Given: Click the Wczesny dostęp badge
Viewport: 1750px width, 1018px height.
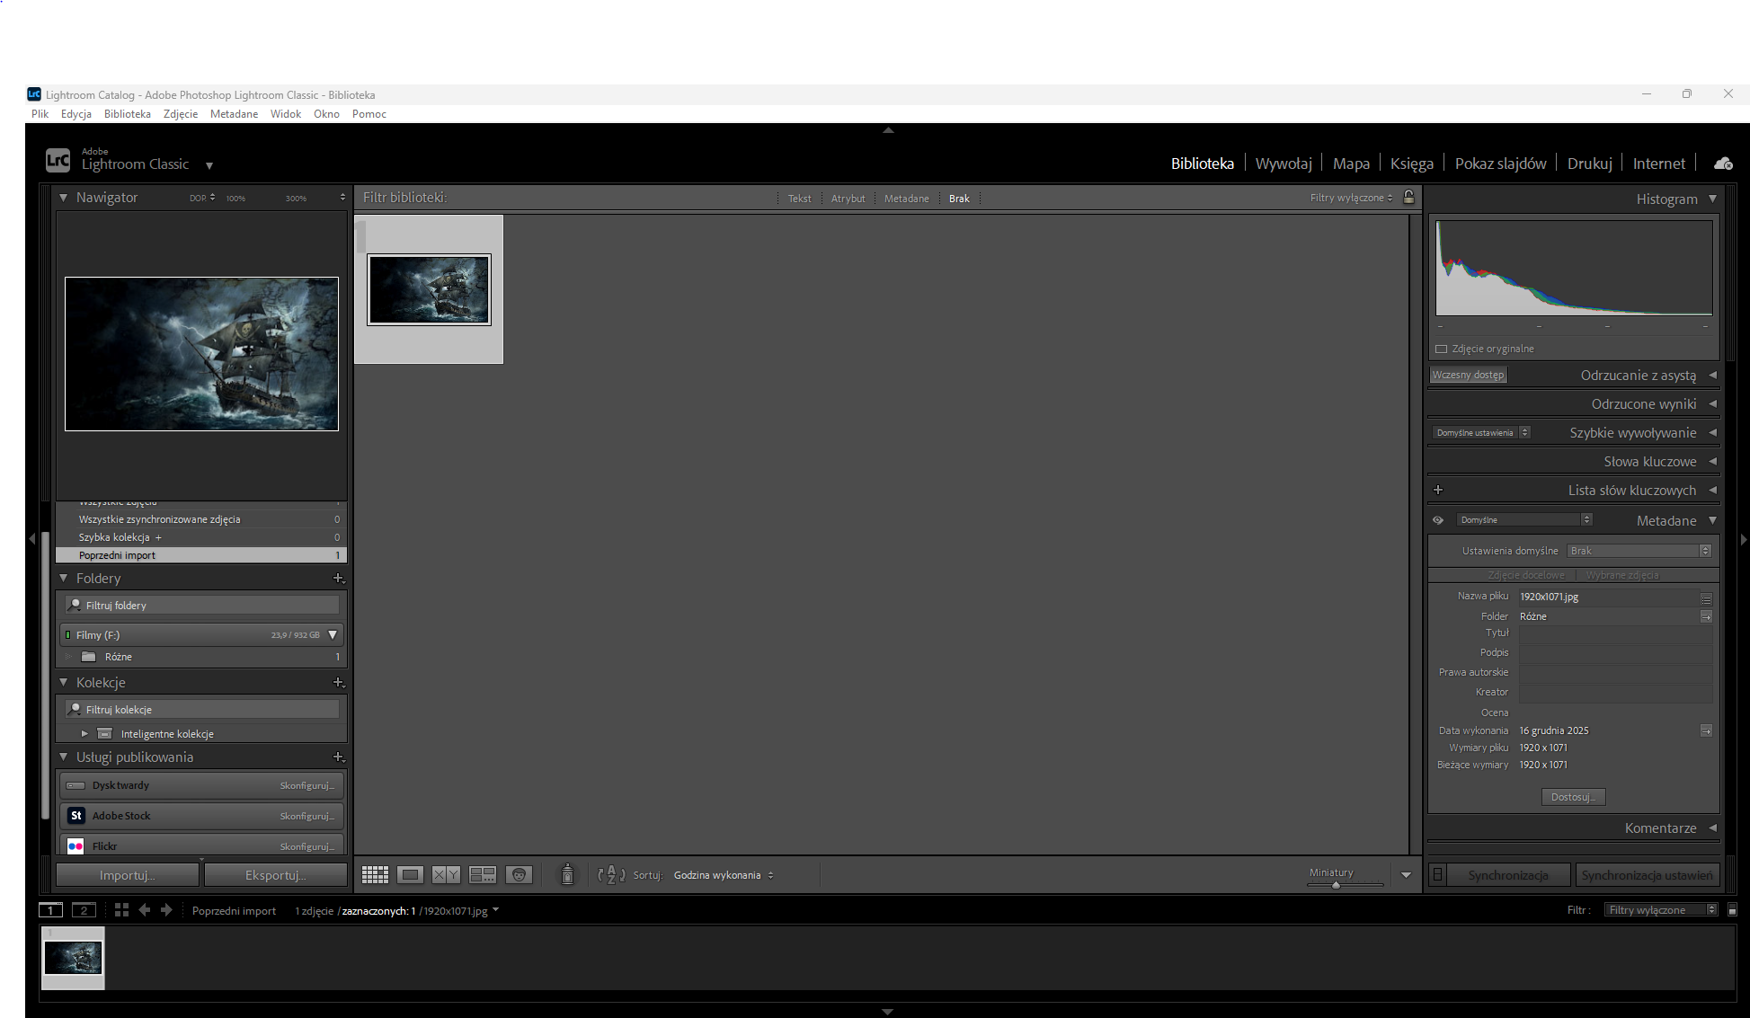Looking at the screenshot, I should [1468, 375].
